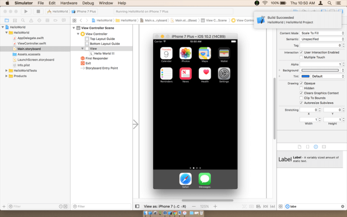Open the File menu
Screen dimensions: 347x217
(x=41, y=3)
